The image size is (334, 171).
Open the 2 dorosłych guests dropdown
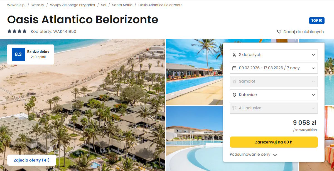[x=274, y=55]
